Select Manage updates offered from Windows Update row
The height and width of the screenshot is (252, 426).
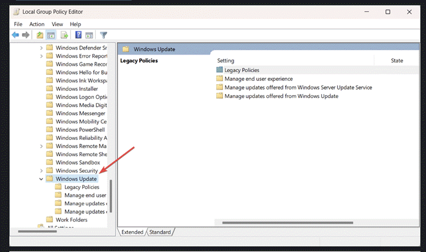(x=281, y=96)
